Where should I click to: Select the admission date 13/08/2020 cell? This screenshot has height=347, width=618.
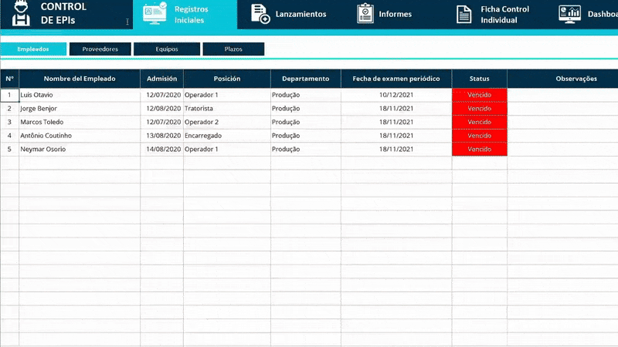(161, 136)
